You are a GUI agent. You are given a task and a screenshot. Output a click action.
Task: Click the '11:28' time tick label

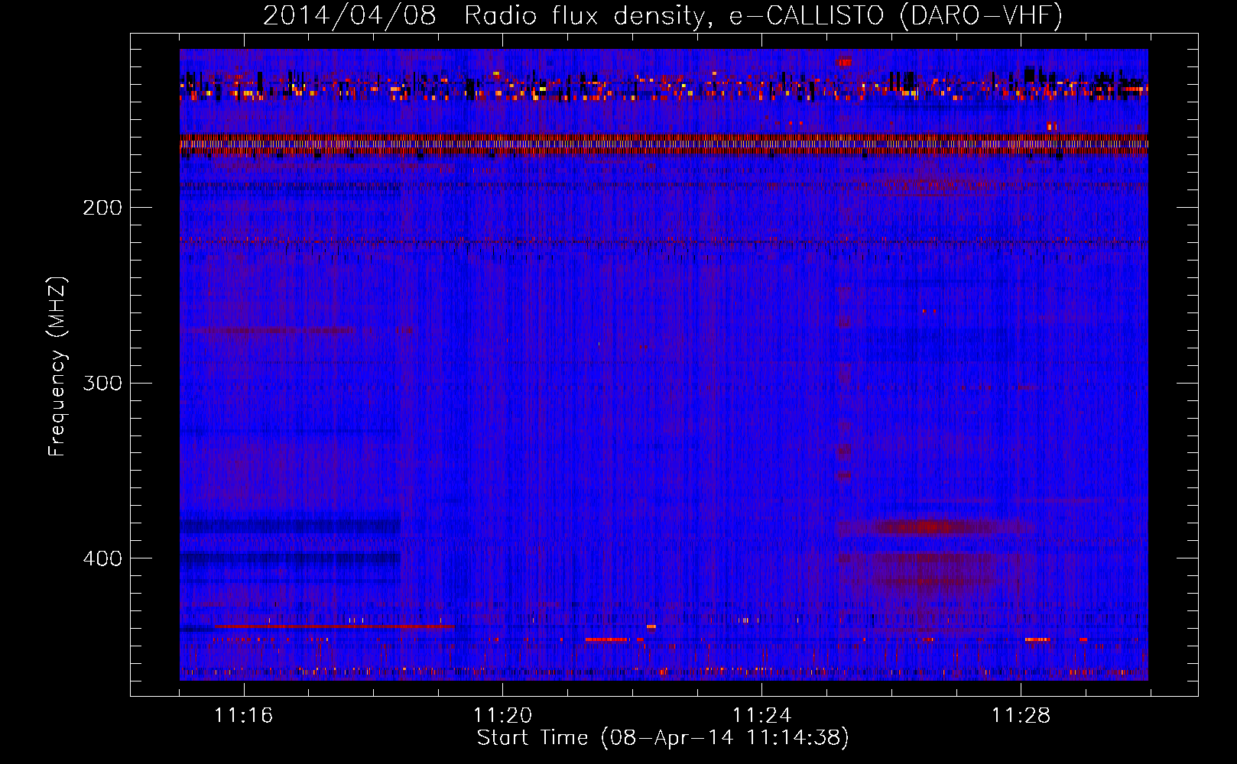(1021, 716)
